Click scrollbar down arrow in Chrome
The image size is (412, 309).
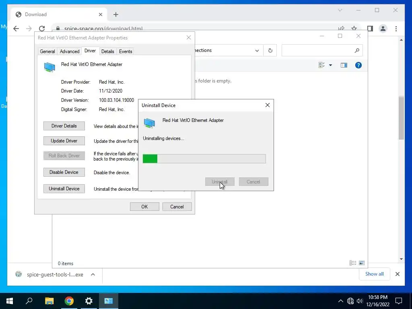click(x=401, y=259)
